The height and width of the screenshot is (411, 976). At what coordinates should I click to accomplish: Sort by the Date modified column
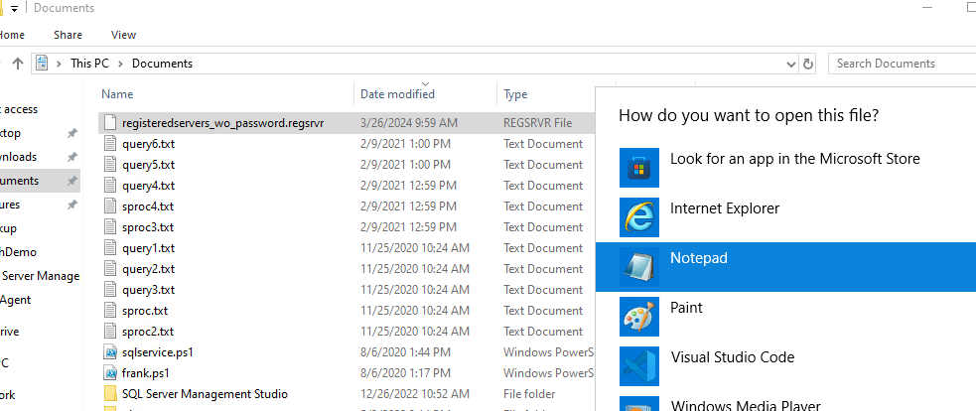[x=397, y=94]
